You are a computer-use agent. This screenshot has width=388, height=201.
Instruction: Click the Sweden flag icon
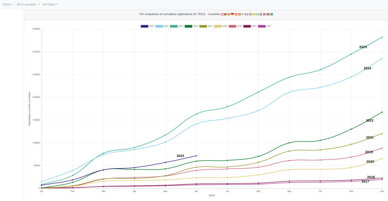tap(271, 14)
